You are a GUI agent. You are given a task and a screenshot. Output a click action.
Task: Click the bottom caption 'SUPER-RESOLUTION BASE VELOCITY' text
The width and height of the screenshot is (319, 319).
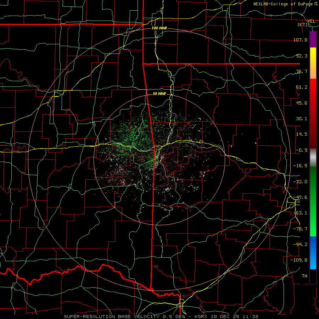pos(112,317)
